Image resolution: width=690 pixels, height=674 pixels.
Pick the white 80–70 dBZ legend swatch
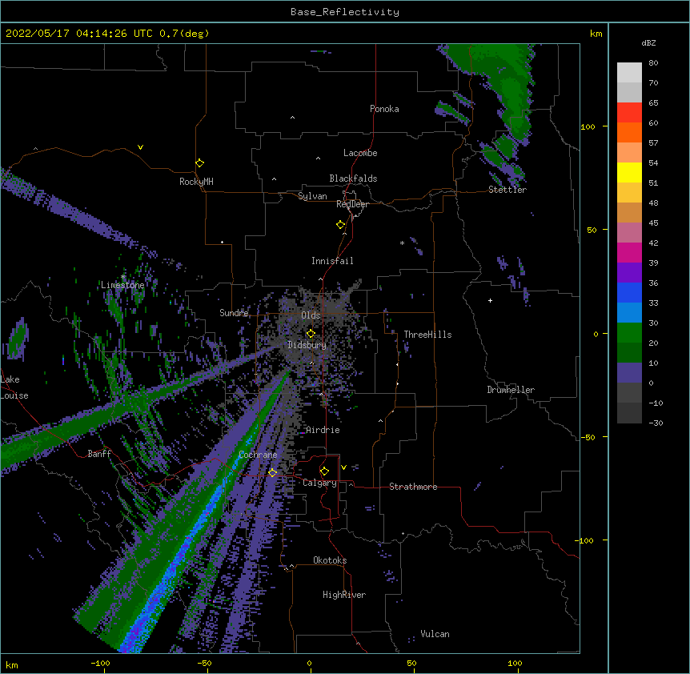(629, 73)
